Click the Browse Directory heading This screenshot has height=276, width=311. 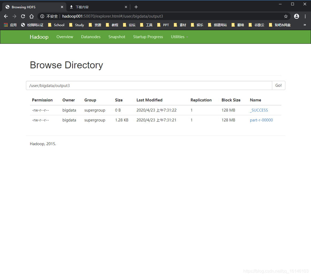pos(66,65)
